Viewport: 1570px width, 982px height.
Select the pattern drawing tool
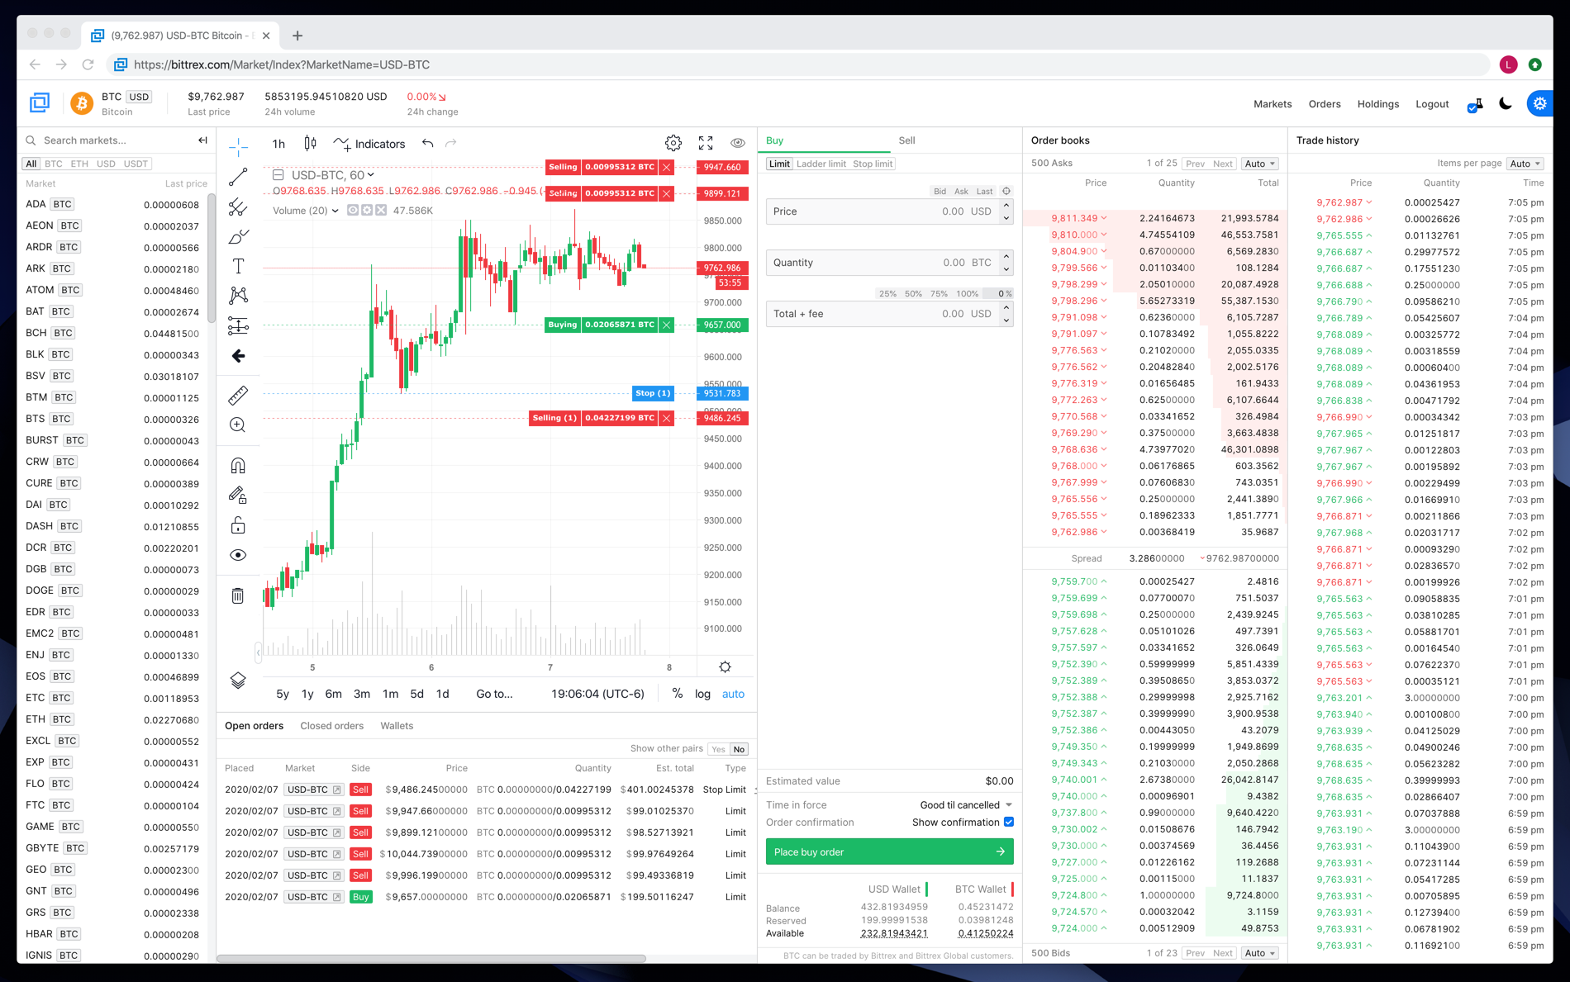[238, 296]
